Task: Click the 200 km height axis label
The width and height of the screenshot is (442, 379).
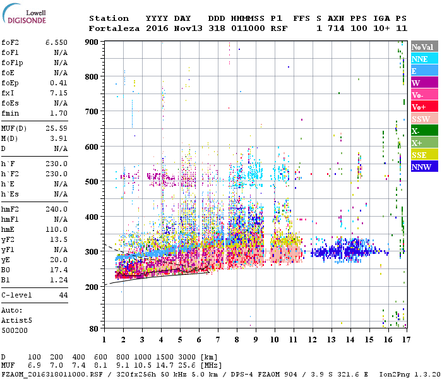Action: click(92, 287)
